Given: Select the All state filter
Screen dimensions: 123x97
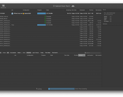Looking at the screenshot, I should (x=8, y=53).
